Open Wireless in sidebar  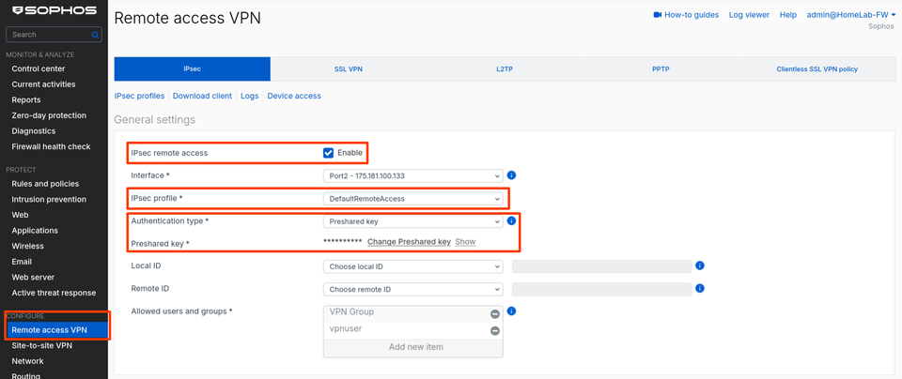click(27, 246)
